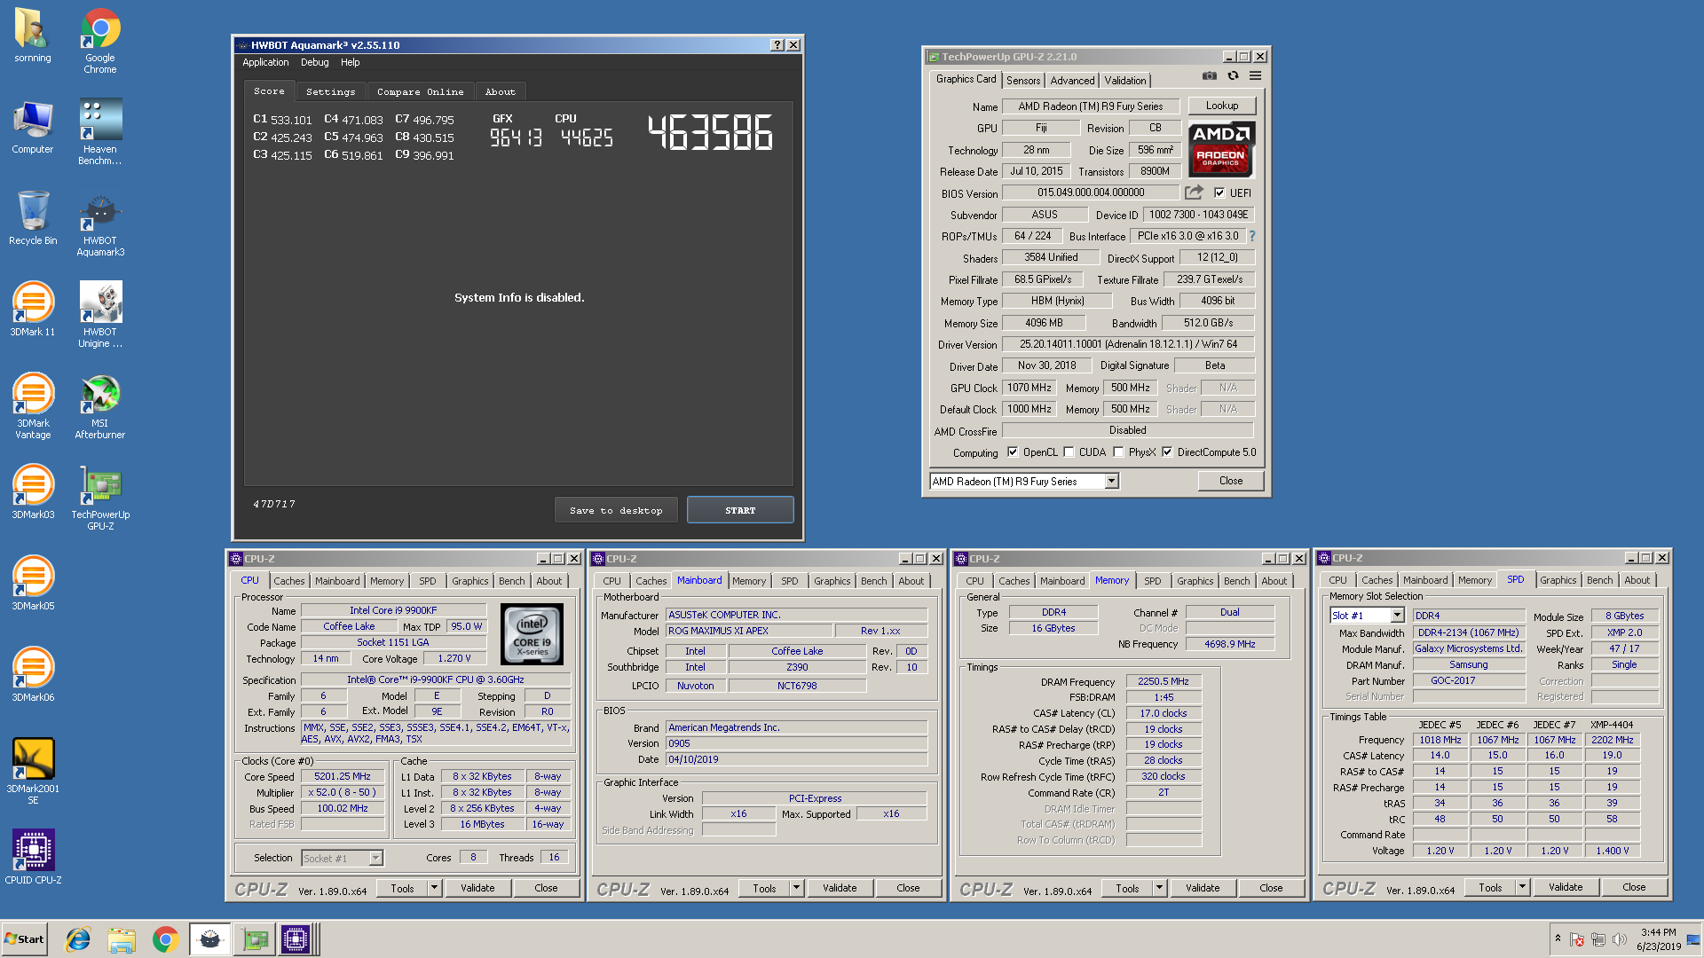
Task: Toggle the CUDA checkbox
Action: tap(1069, 452)
